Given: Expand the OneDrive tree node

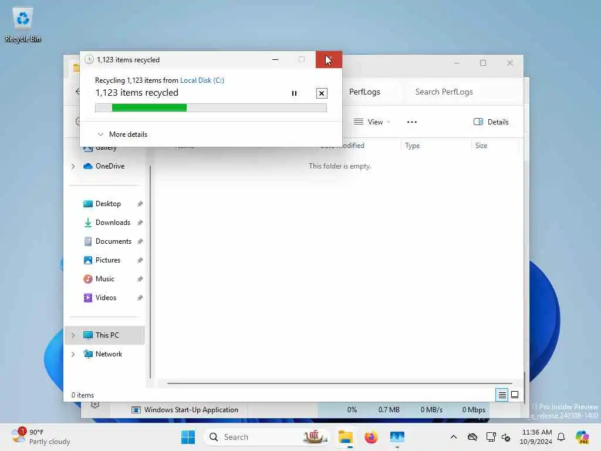Looking at the screenshot, I should pos(73,166).
